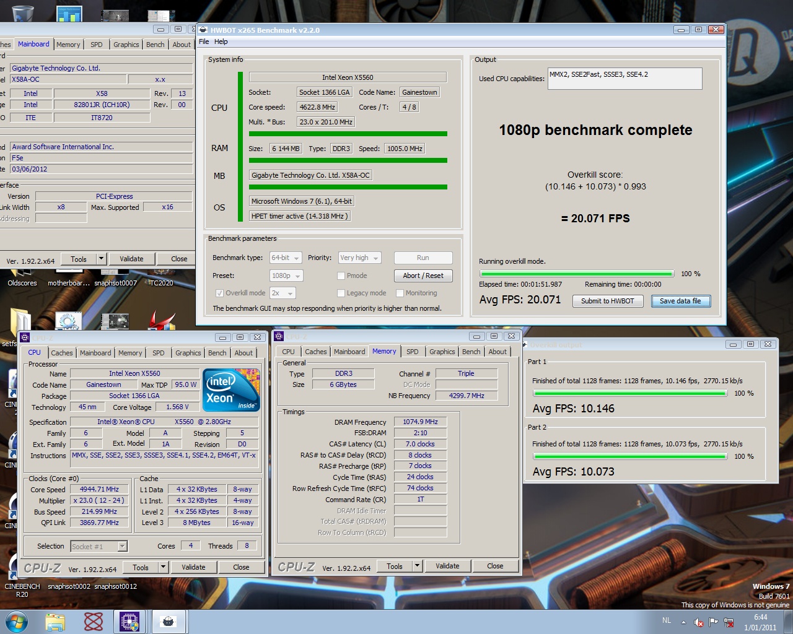Open the Oldscores desktop item
The width and height of the screenshot is (793, 634).
(22, 283)
